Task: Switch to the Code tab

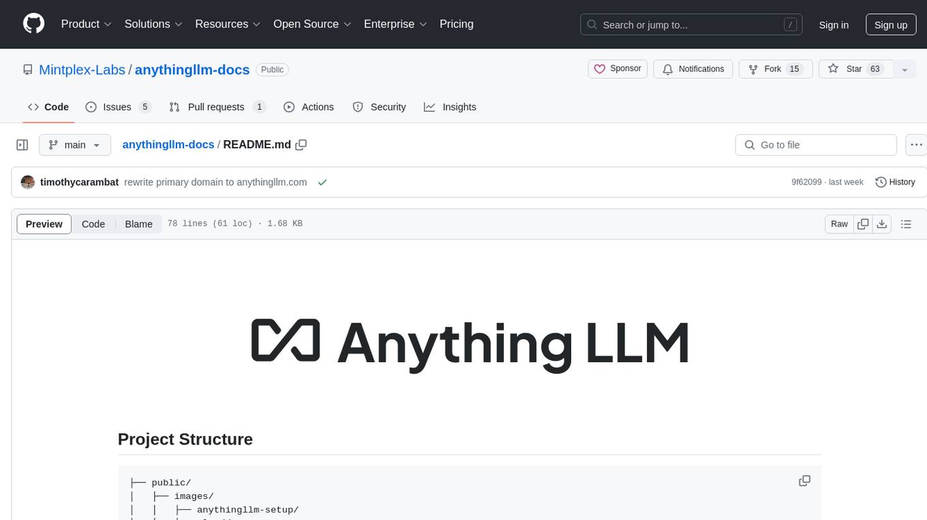Action: point(48,107)
